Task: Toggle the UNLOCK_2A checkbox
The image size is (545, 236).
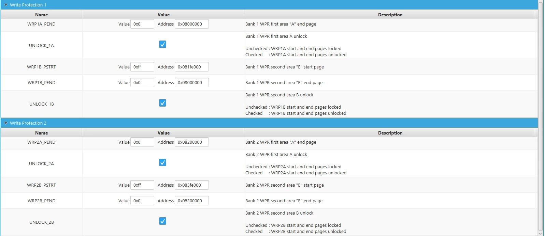Action: (163, 162)
